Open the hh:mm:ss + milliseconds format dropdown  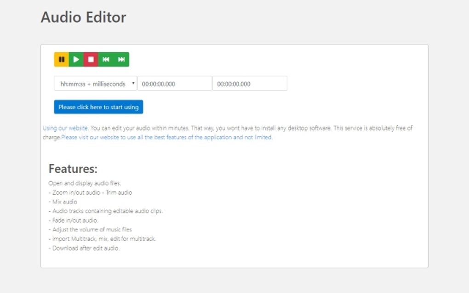pyautogui.click(x=94, y=83)
